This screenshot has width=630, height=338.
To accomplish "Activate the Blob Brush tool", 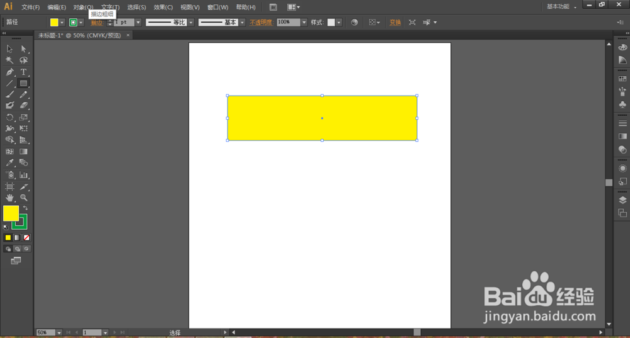I will 9,106.
